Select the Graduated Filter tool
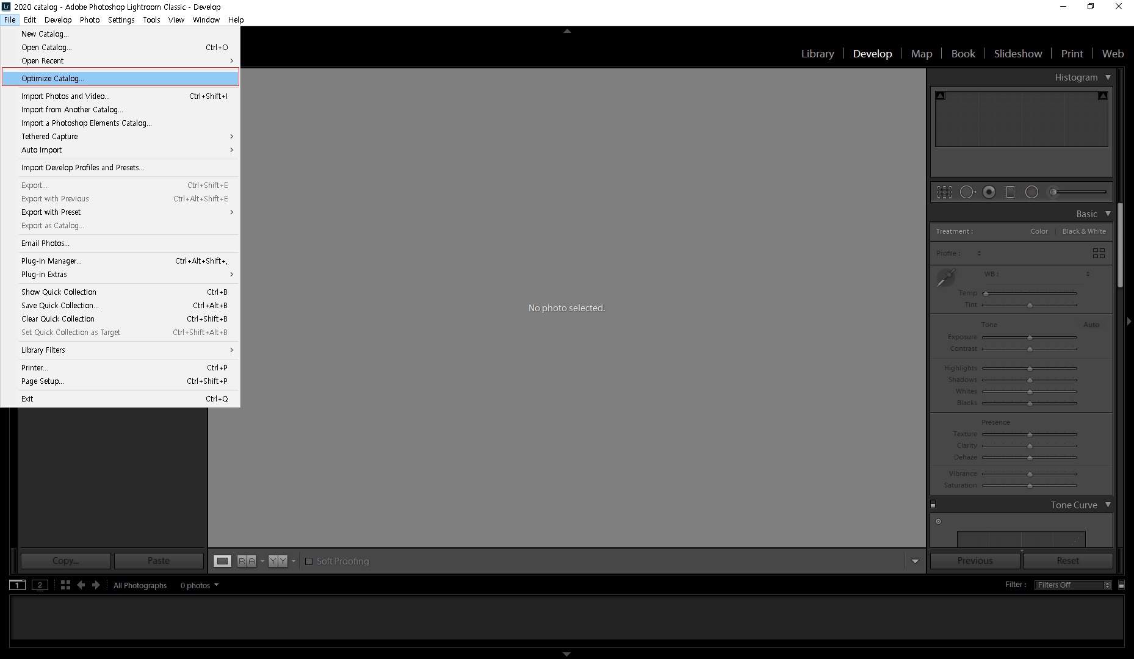 point(1010,192)
